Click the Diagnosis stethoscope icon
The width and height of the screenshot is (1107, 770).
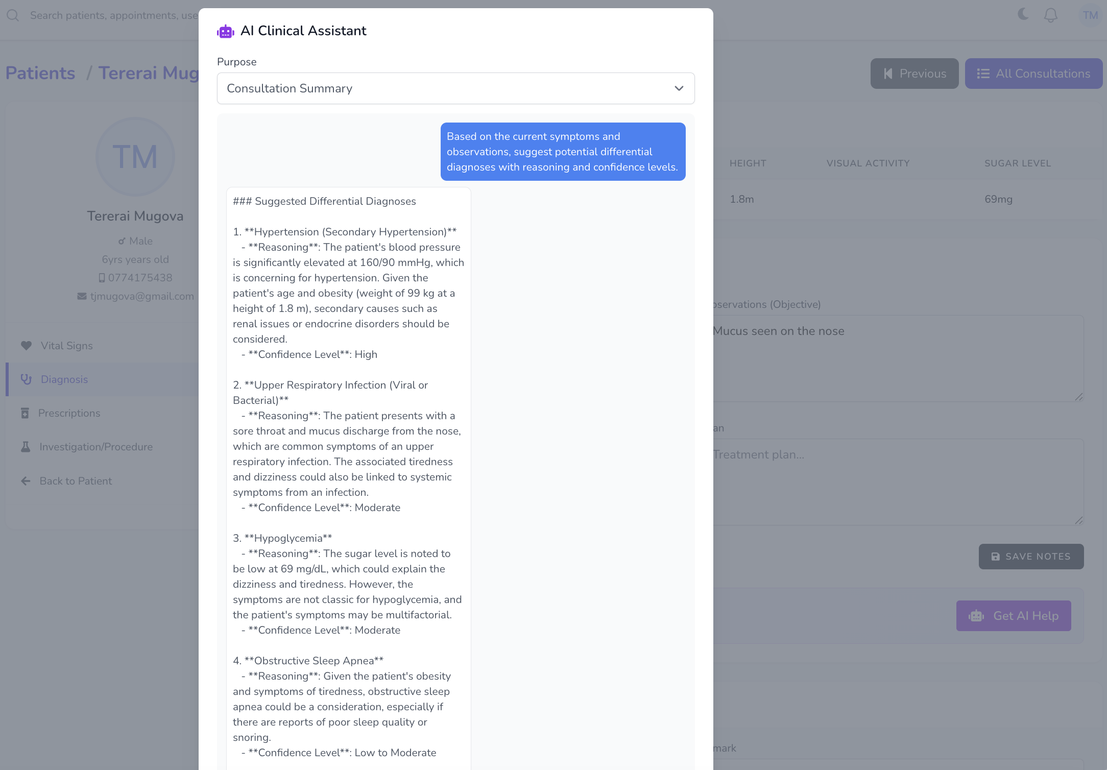pyautogui.click(x=27, y=379)
